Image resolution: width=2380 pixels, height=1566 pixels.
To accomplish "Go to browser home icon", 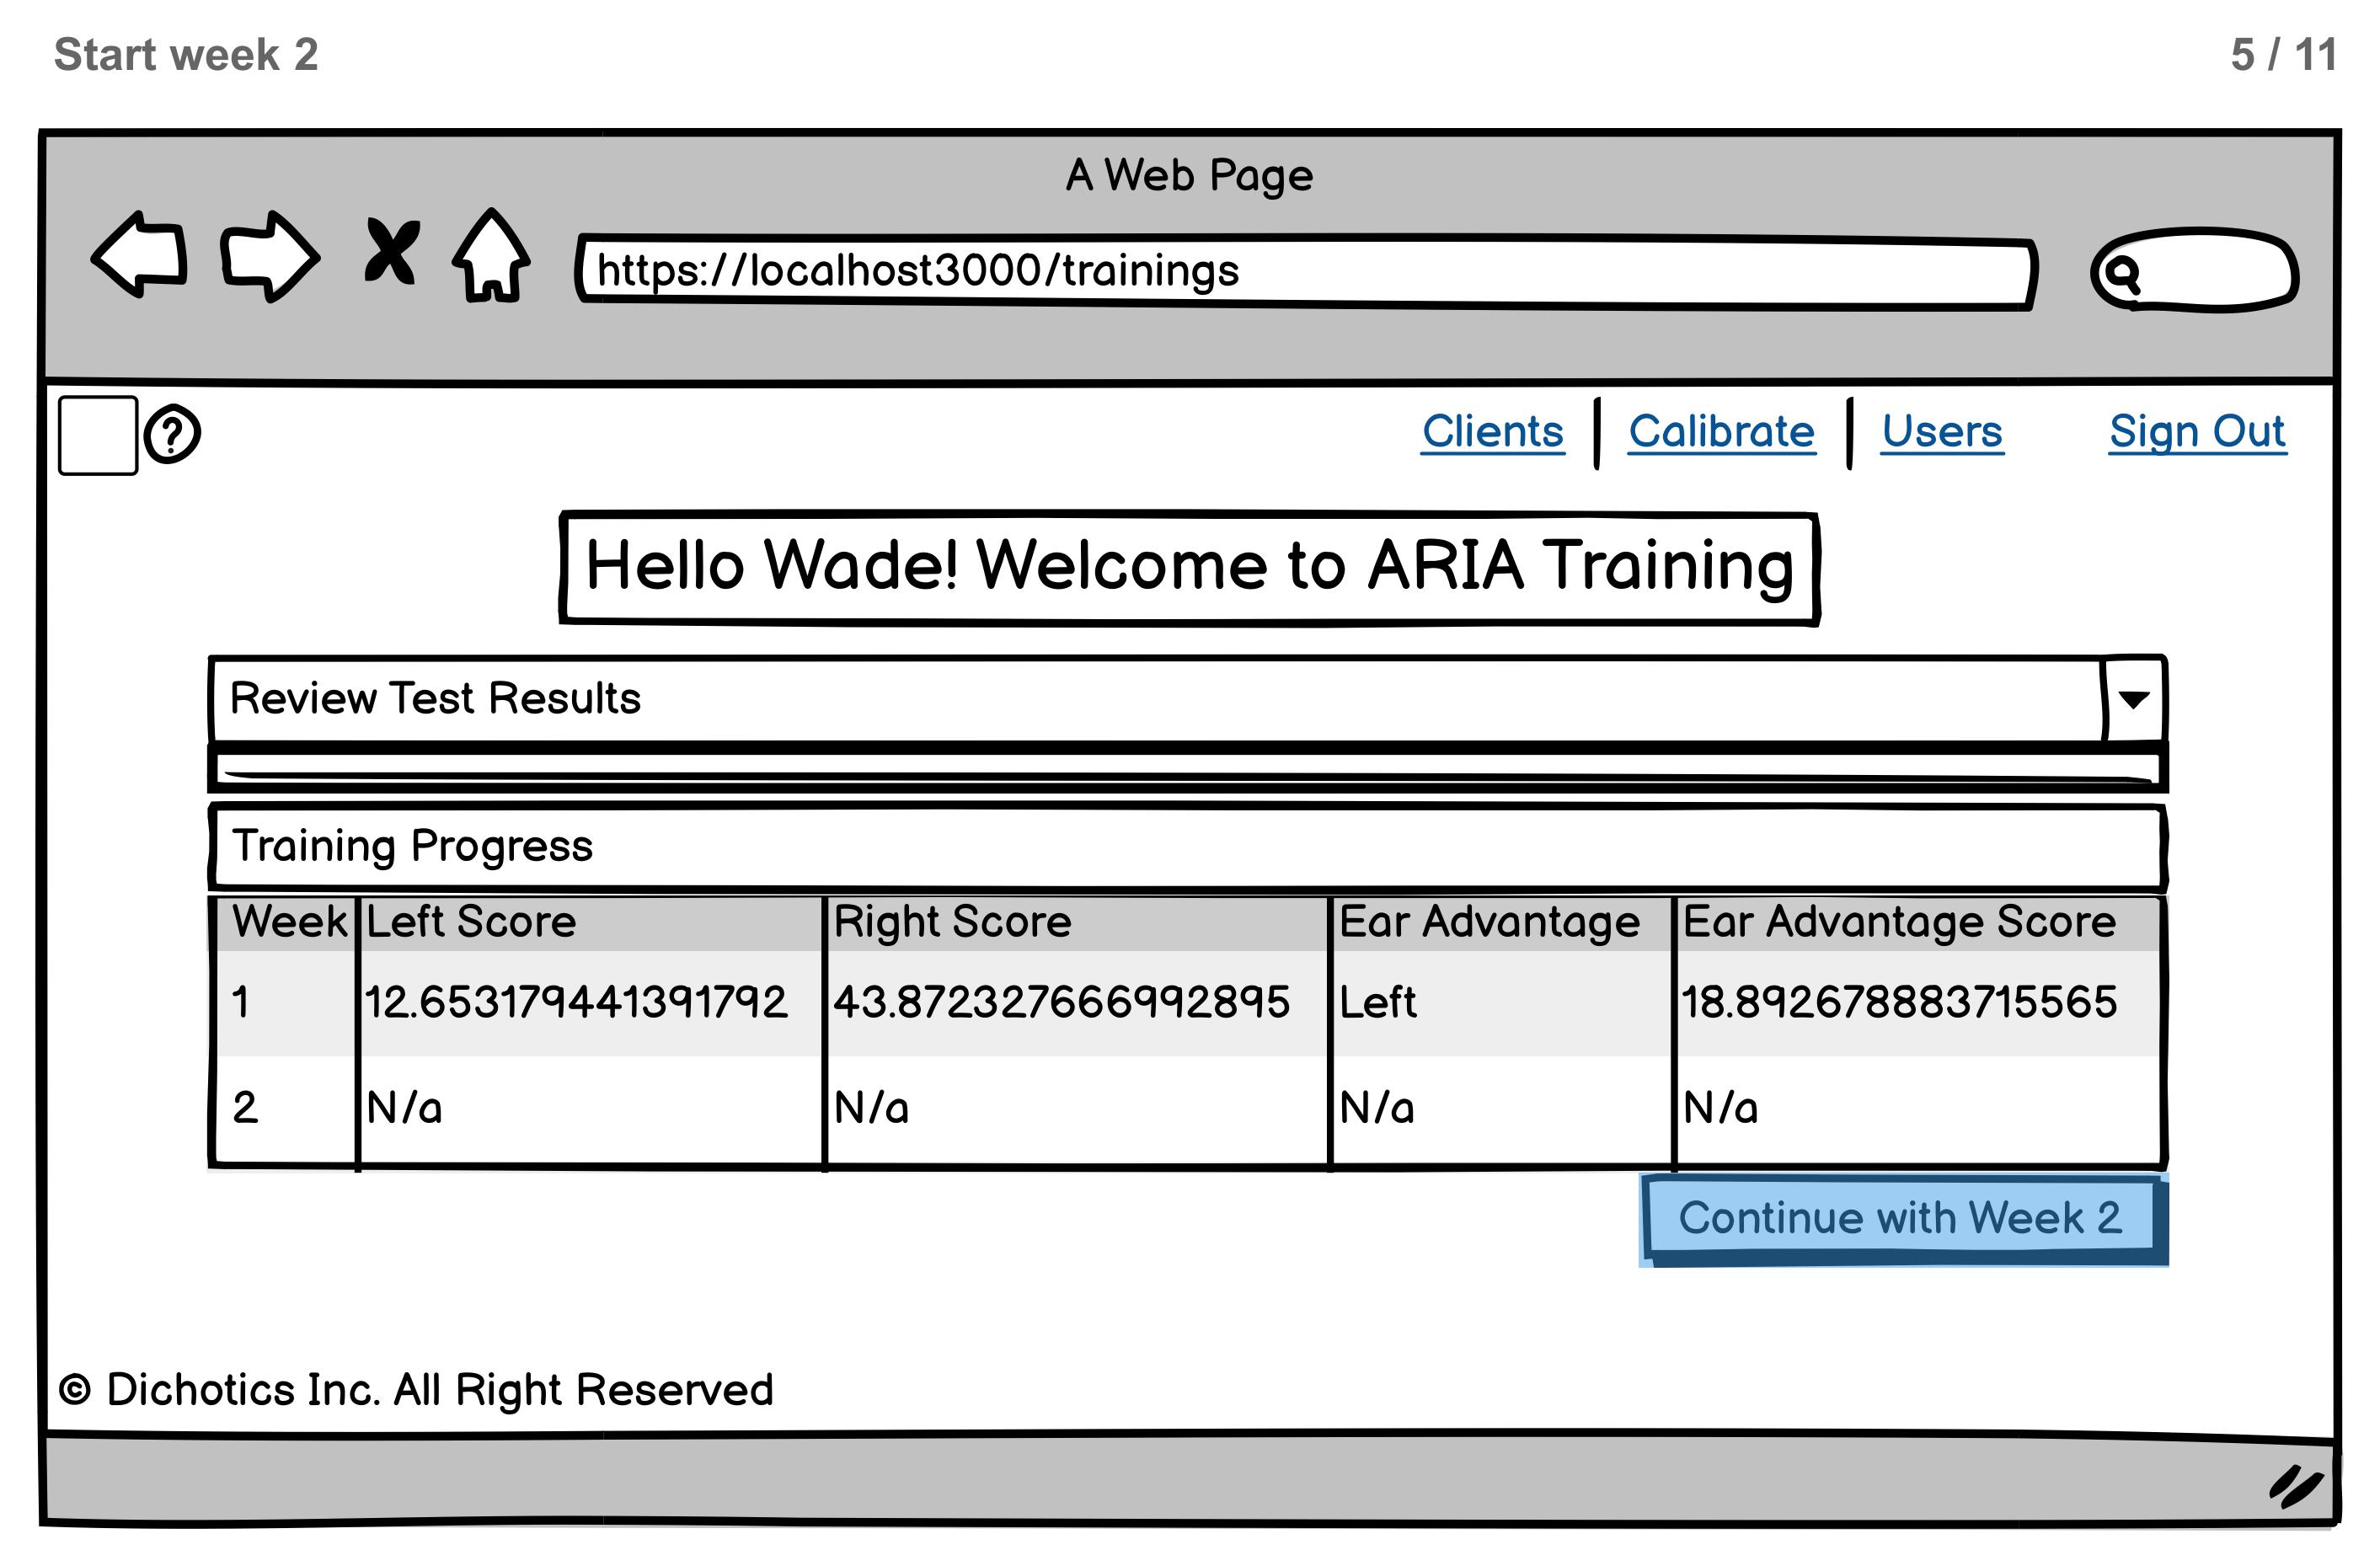I will pos(491,256).
